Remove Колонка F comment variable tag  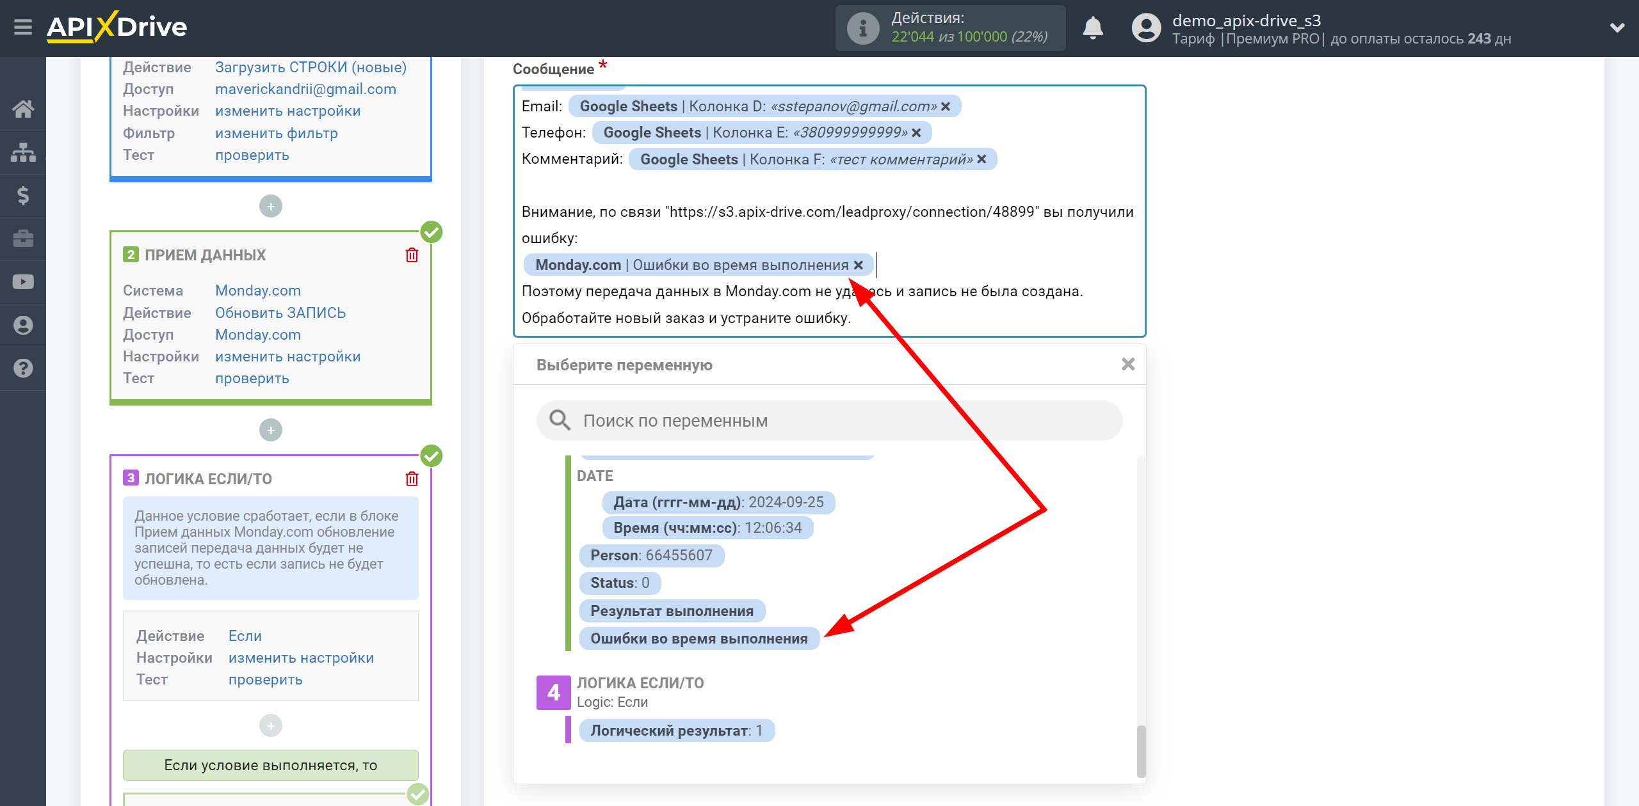pyautogui.click(x=981, y=159)
